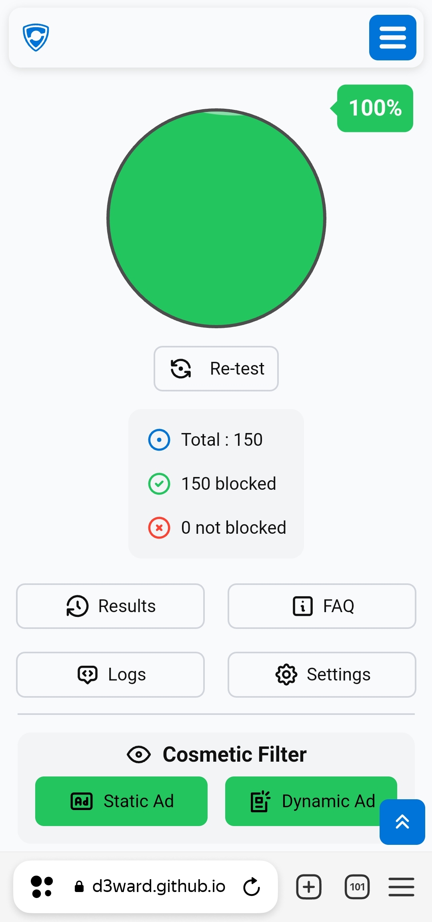Screen dimensions: 432x922
Task: Click the Re-test button
Action: 216,368
